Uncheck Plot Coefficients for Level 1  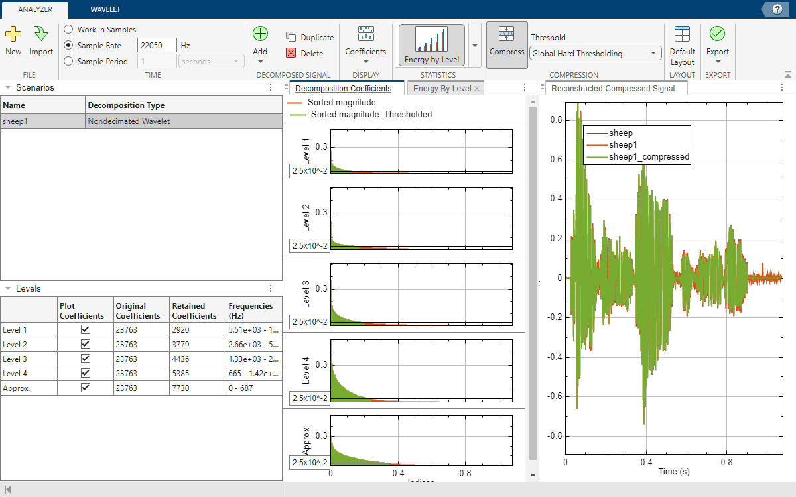(85, 329)
